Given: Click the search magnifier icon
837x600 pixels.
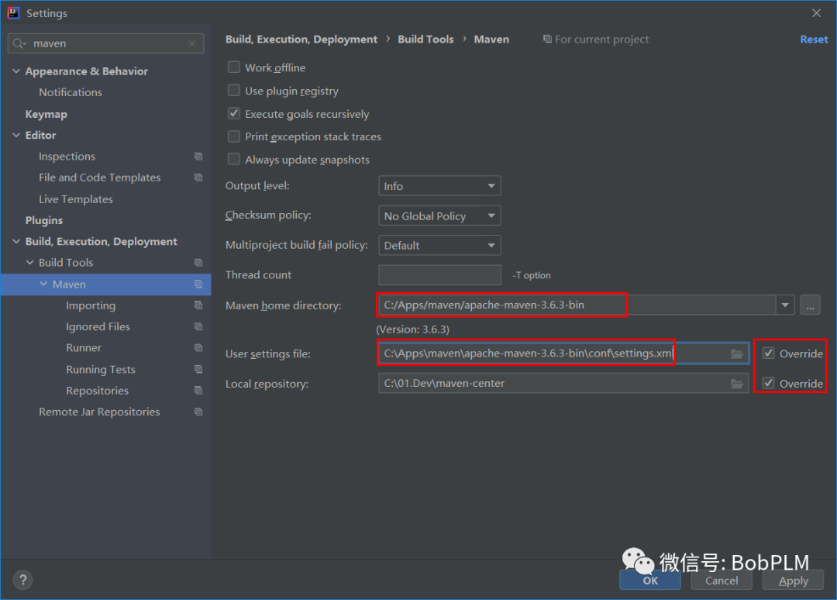Looking at the screenshot, I should click(19, 43).
